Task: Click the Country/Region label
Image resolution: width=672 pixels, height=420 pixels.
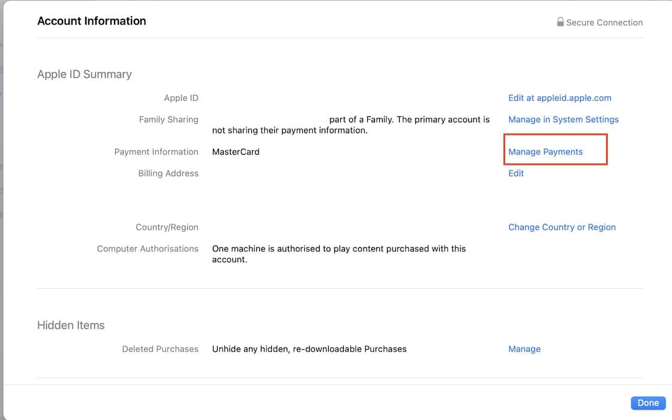Action: [167, 227]
